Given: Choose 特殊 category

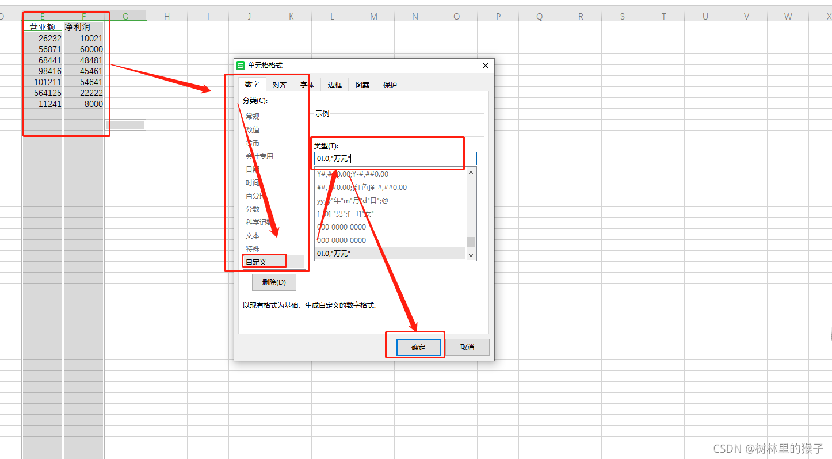Looking at the screenshot, I should point(274,248).
